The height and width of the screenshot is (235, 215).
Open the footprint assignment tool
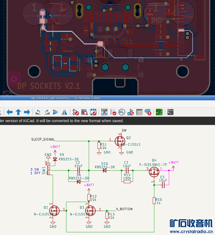point(131,112)
